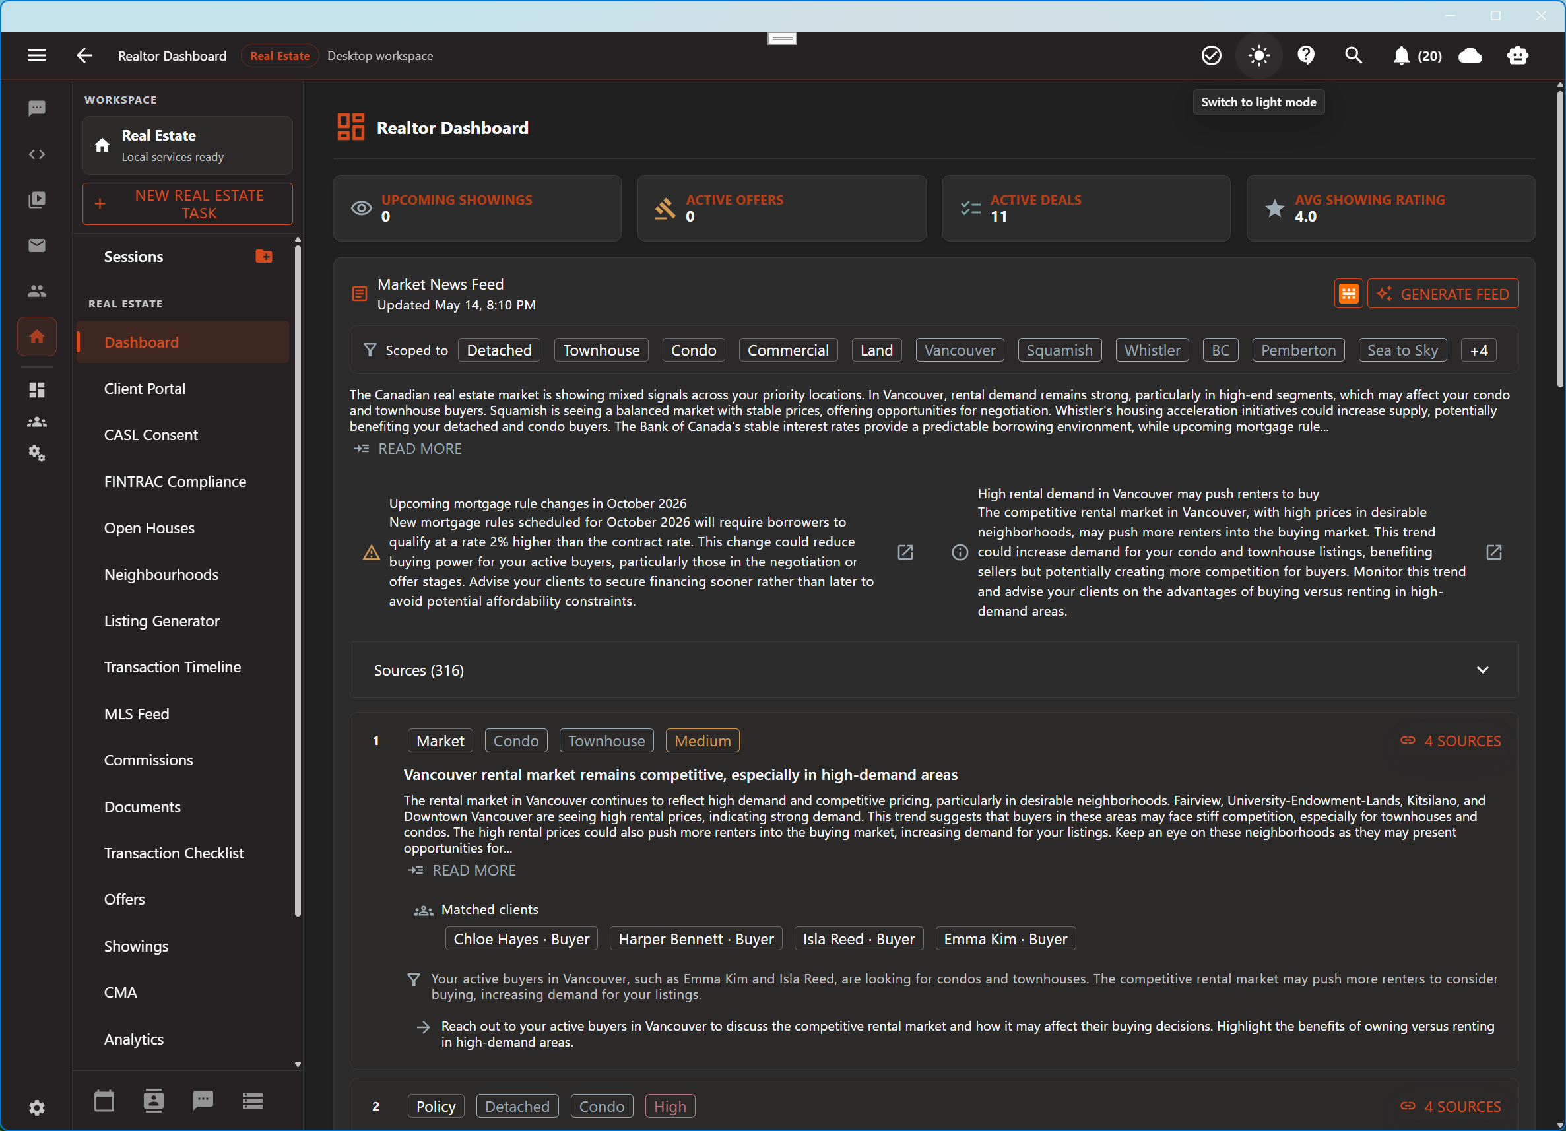This screenshot has width=1566, height=1131.
Task: Open the admin gears rail icon
Action: (x=36, y=453)
